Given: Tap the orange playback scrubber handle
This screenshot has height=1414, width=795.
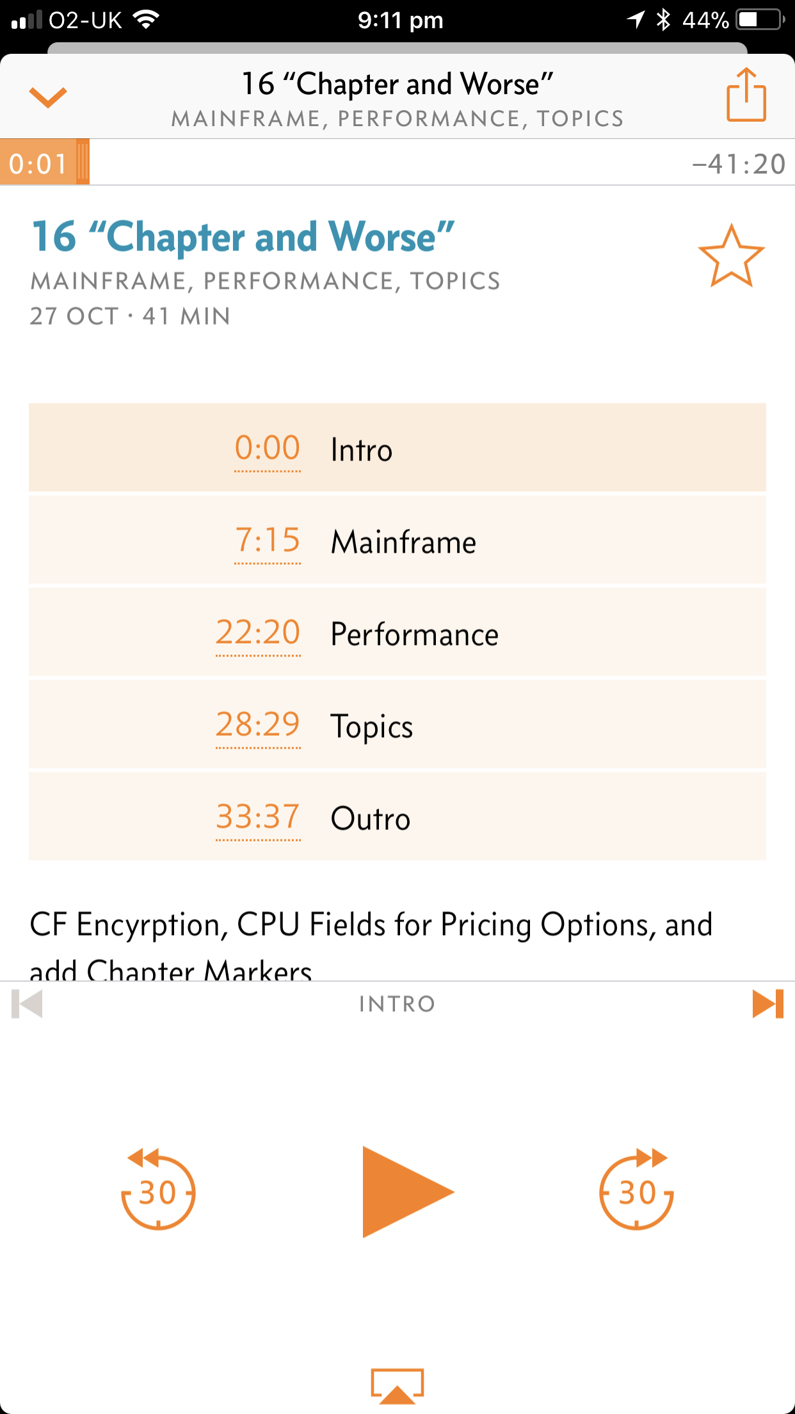Looking at the screenshot, I should [83, 163].
